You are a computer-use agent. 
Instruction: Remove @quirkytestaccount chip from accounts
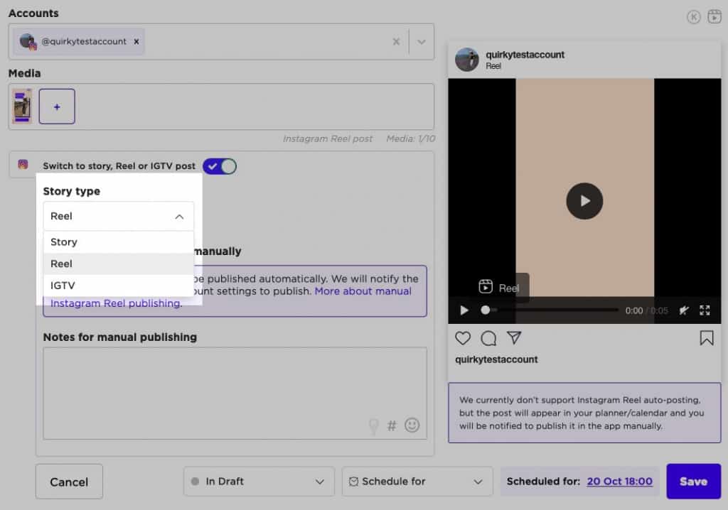136,42
